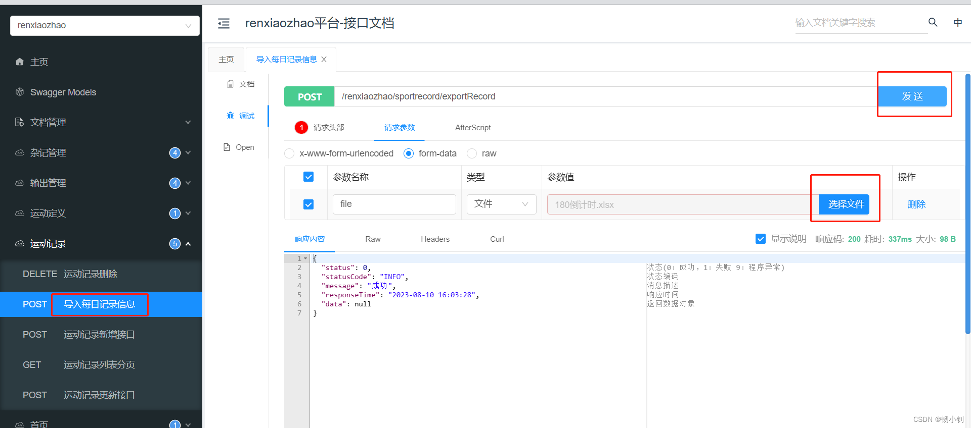Image resolution: width=971 pixels, height=428 pixels.
Task: Open POST 运动记录新增接口 API
Action: point(101,335)
